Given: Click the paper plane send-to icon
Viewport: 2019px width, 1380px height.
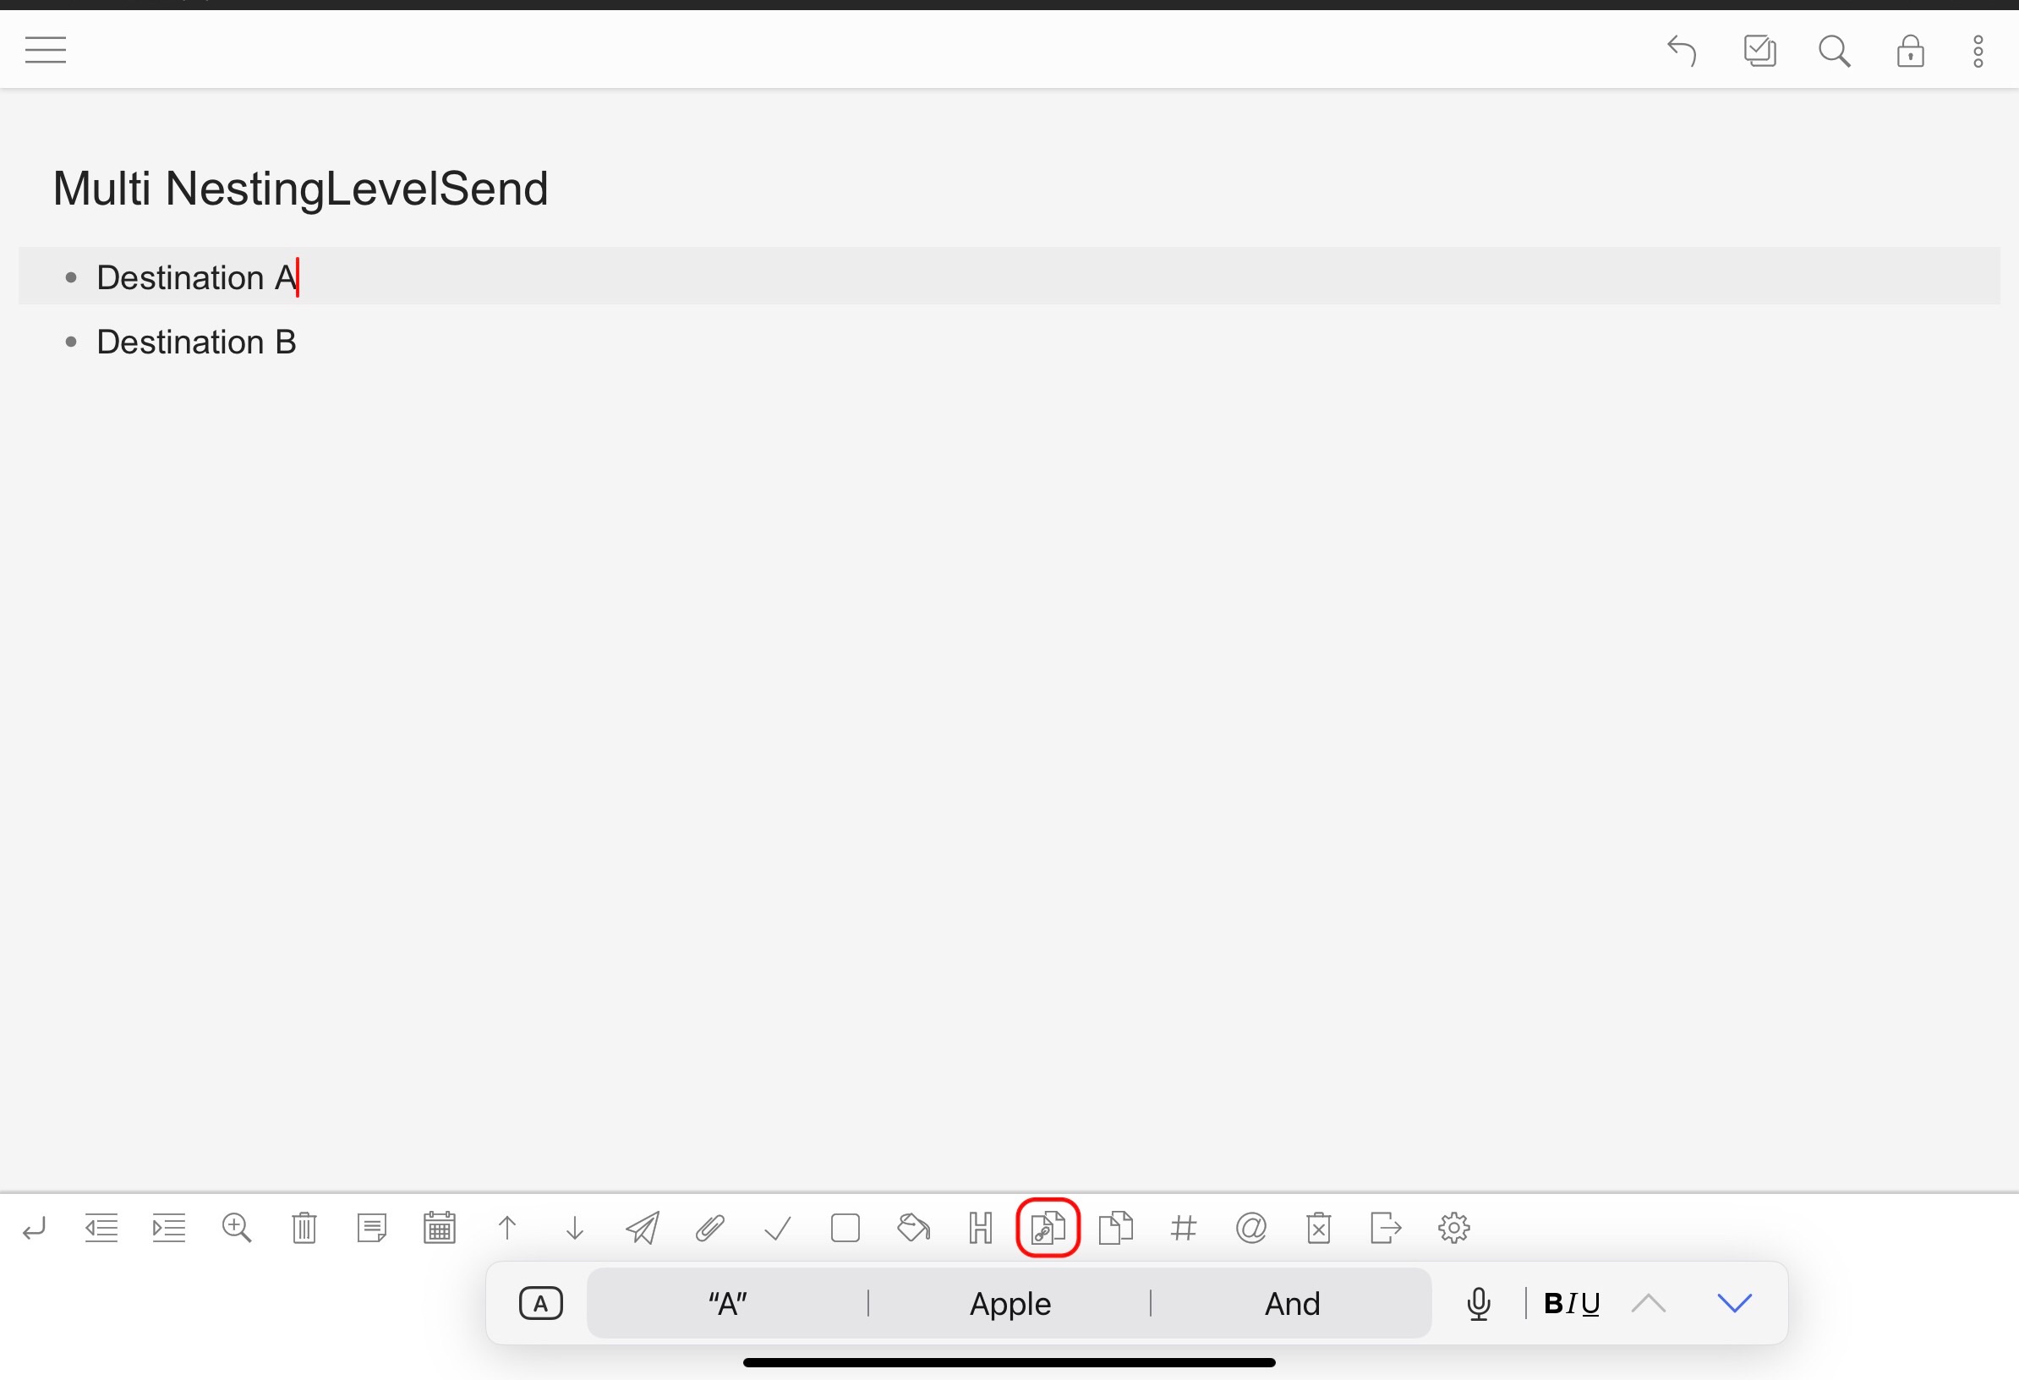Looking at the screenshot, I should (642, 1228).
